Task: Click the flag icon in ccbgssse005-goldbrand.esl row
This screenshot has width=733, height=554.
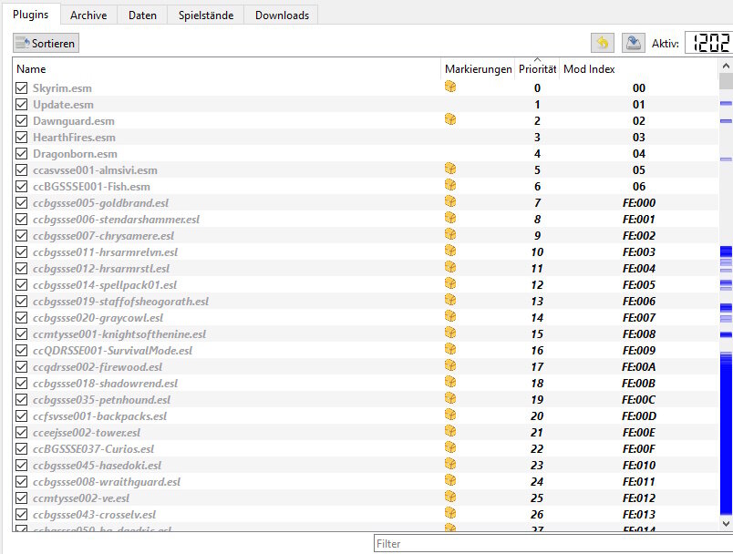Action: (450, 201)
